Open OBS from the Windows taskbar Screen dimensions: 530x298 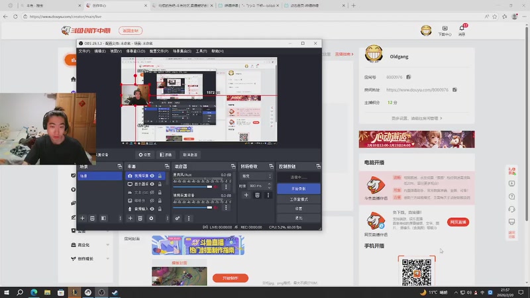(x=101, y=292)
